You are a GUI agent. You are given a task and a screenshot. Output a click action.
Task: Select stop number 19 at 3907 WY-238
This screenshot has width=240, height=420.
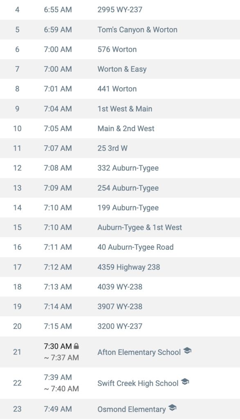click(x=120, y=306)
